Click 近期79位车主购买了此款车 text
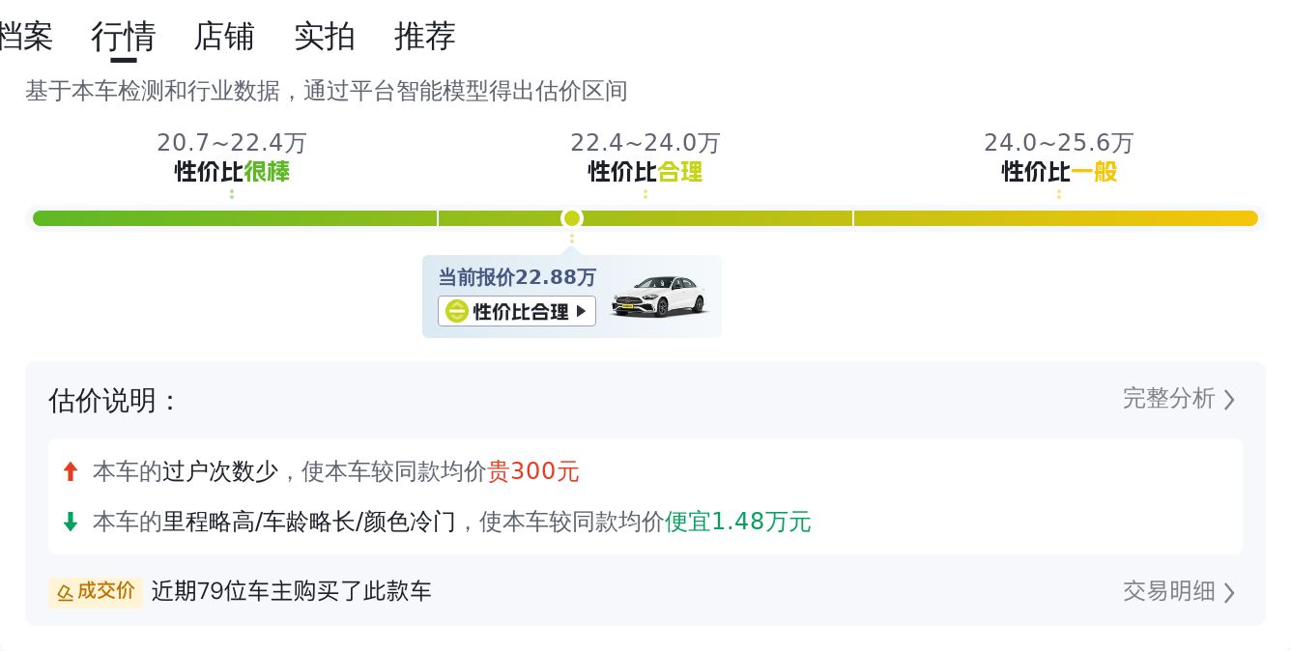This screenshot has height=651, width=1291. point(292,591)
